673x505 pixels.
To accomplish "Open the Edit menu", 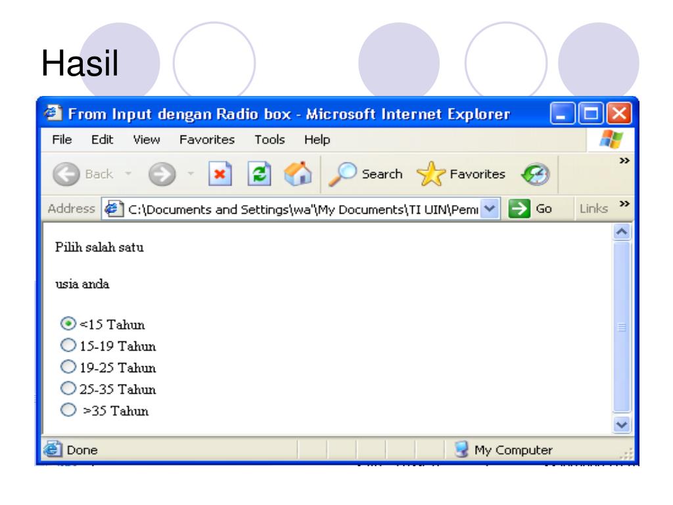I will coord(102,139).
